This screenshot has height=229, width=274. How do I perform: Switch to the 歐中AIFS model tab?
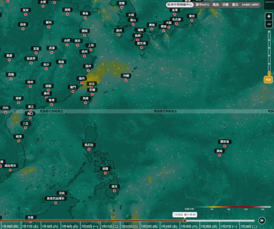pos(202,5)
